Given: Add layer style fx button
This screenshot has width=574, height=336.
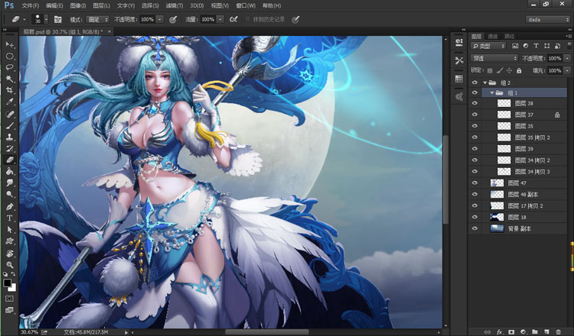Looking at the screenshot, I should [x=499, y=331].
